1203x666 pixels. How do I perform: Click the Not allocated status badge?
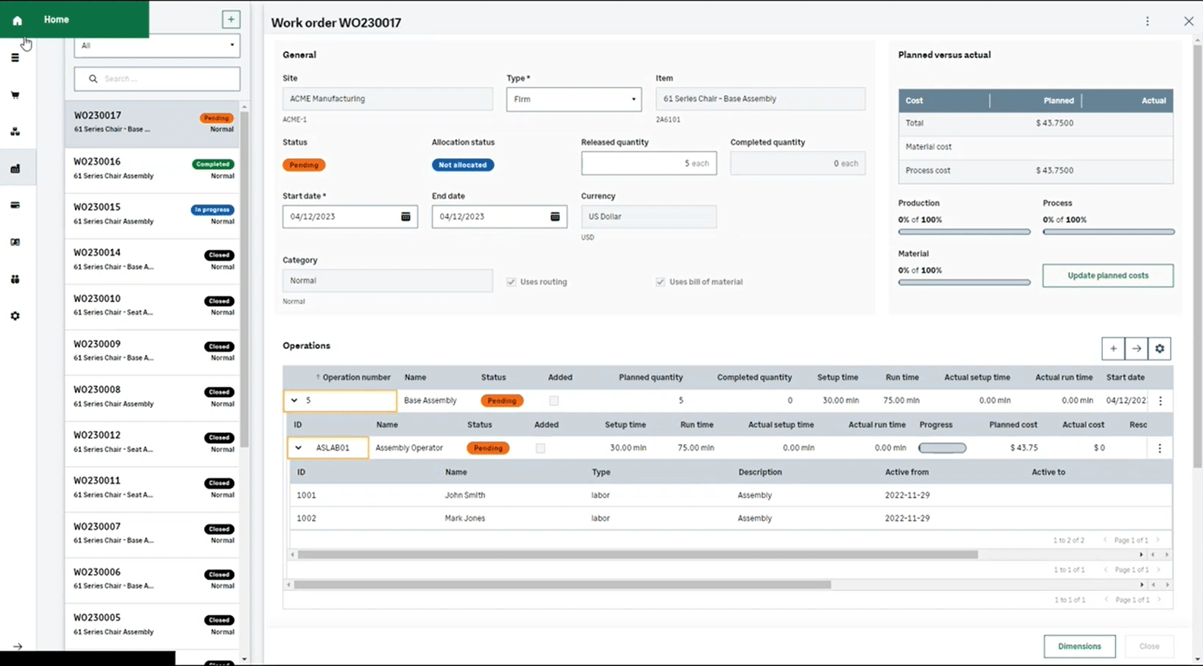pos(463,165)
